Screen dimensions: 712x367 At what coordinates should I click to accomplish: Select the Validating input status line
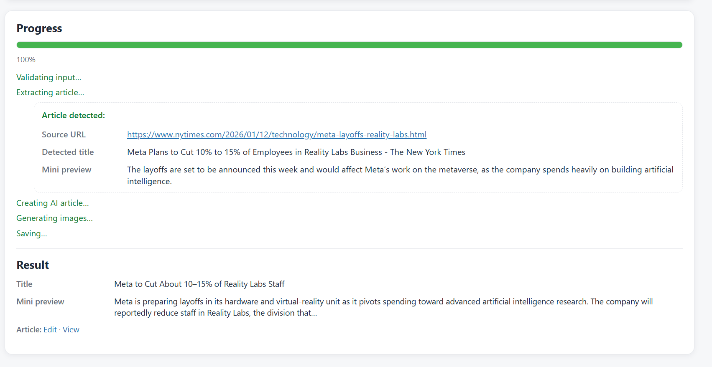point(48,77)
